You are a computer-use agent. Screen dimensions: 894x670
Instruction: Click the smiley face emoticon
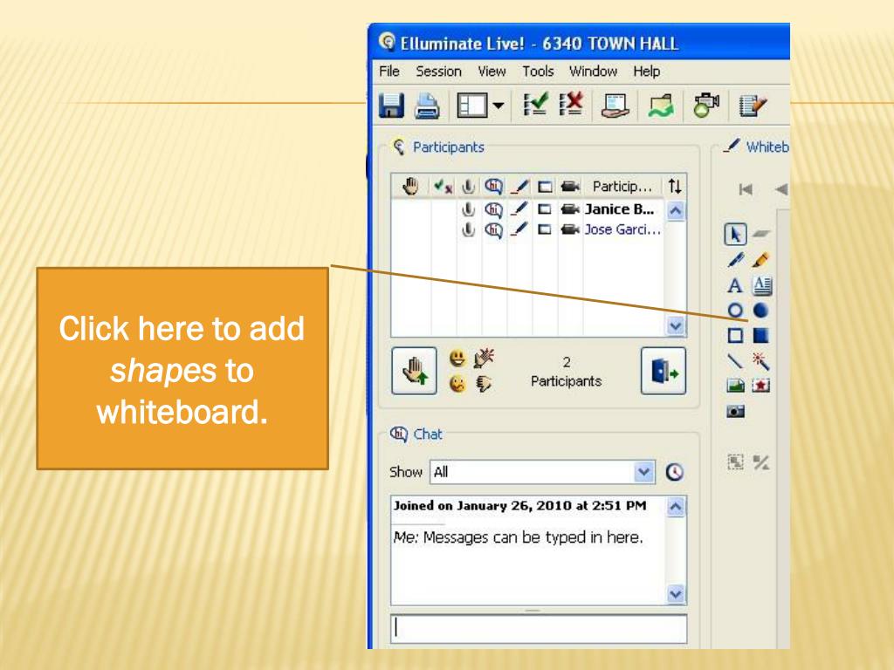pyautogui.click(x=457, y=359)
